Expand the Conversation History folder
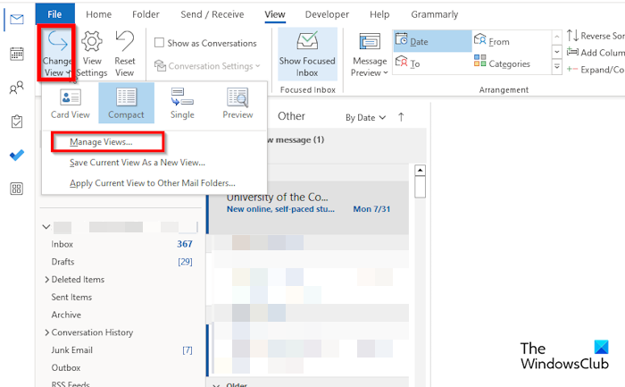625x387 pixels. pos(46,332)
